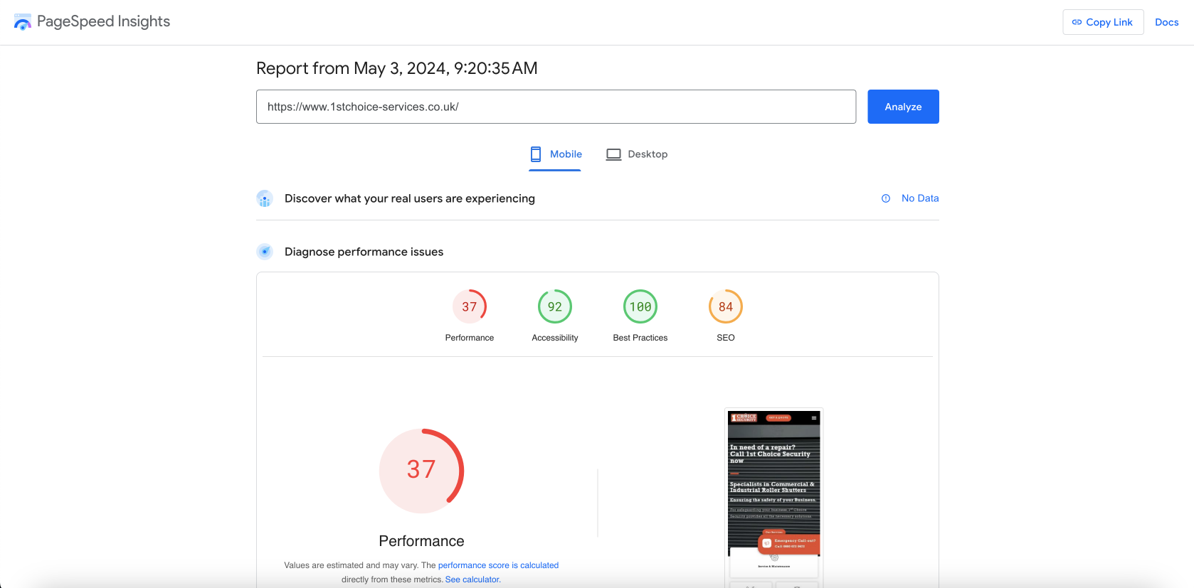Click 'Diagnose performance issues' heading
Viewport: 1194px width, 588px height.
[364, 252]
